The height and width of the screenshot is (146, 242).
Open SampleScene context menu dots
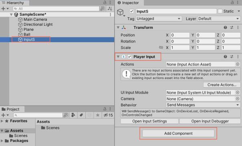pyautogui.click(x=110, y=14)
